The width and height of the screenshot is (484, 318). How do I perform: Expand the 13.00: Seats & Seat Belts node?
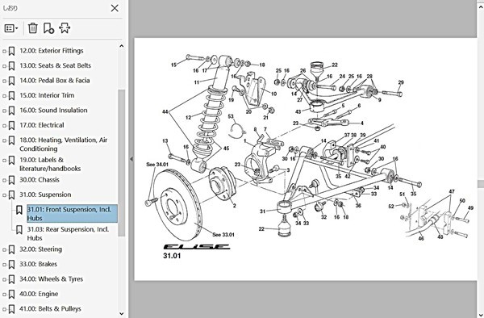click(4, 66)
